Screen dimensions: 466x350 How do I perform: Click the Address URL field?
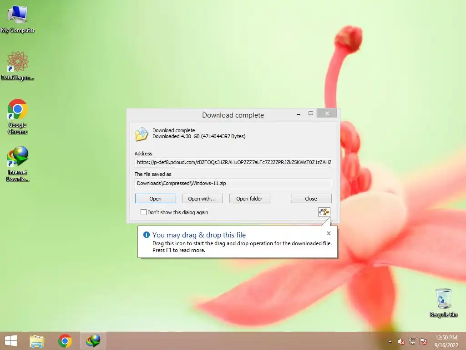[x=233, y=163]
